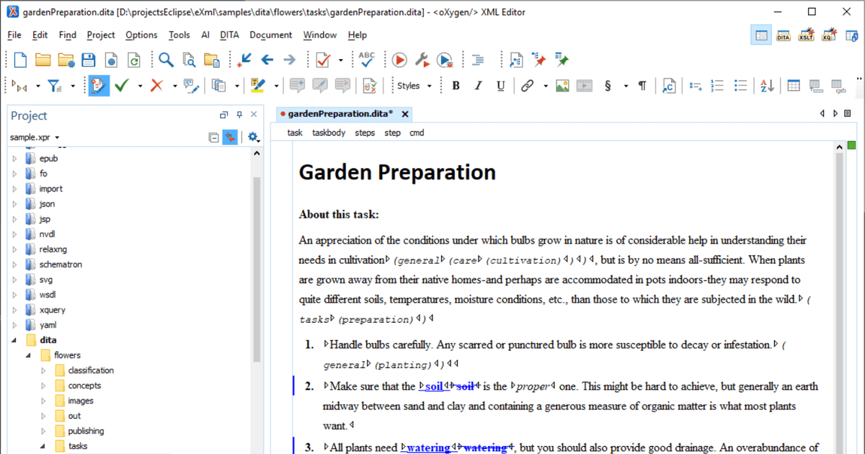
Task: Open the XSLT Debugger perspective
Action: pos(806,34)
